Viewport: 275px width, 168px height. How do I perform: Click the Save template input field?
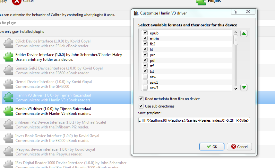point(194,120)
